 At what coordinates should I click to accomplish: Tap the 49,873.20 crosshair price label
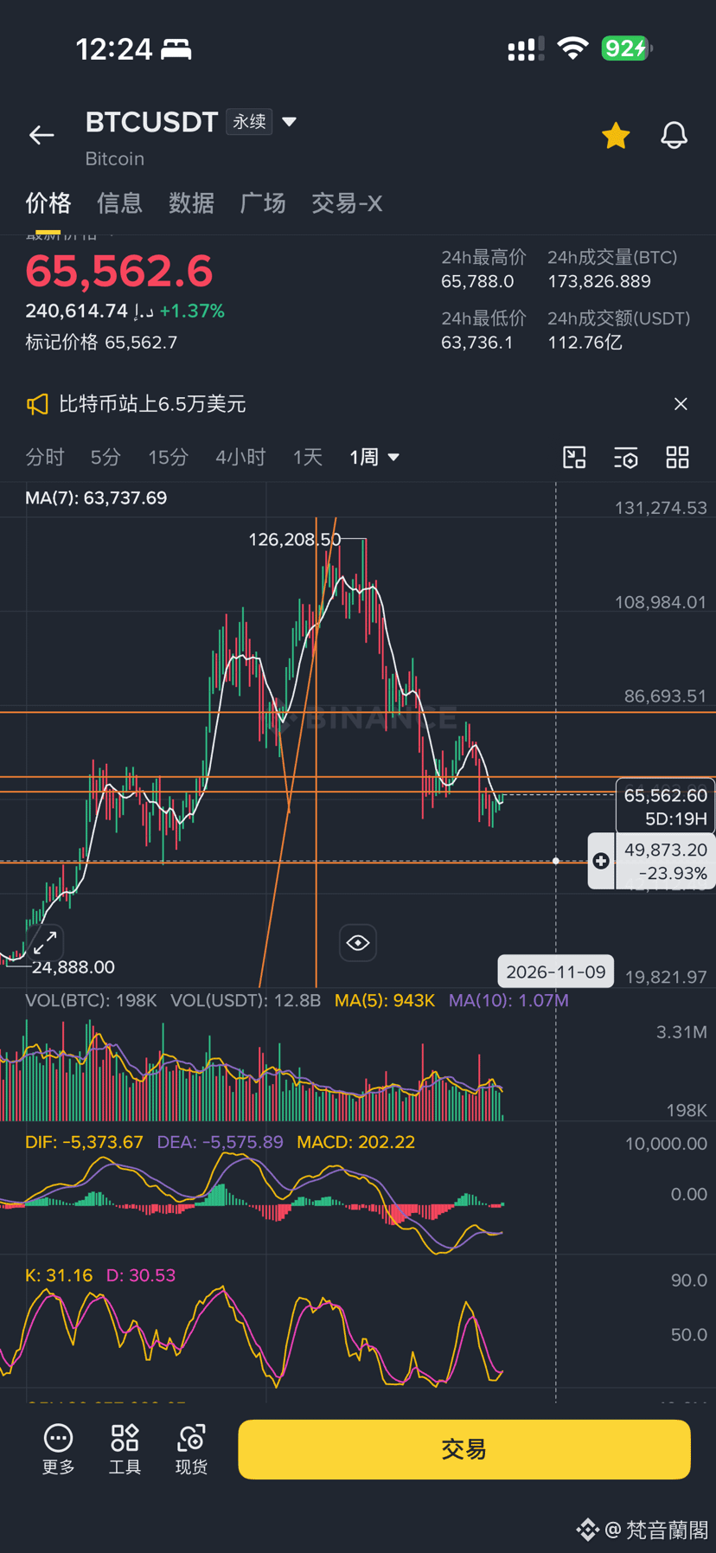666,850
